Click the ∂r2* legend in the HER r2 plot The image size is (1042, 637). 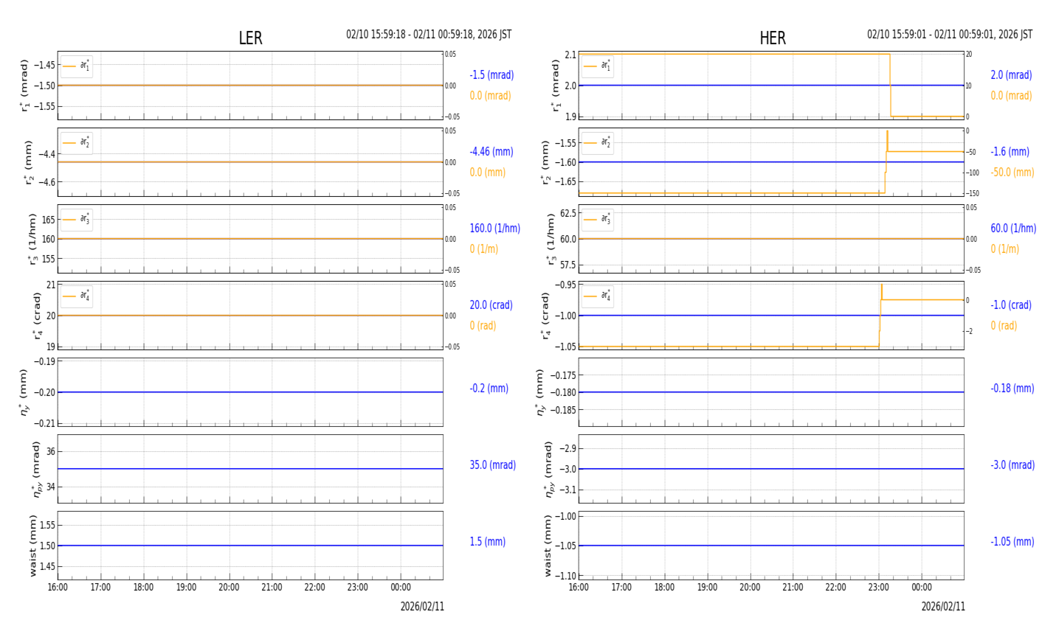(598, 143)
